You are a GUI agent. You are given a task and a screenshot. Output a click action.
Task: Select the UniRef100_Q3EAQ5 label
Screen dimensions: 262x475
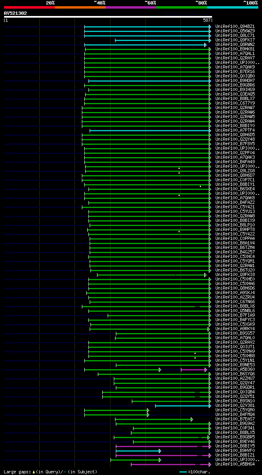235,94
